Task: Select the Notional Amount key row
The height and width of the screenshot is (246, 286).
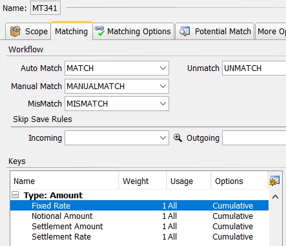Action: pyautogui.click(x=139, y=216)
